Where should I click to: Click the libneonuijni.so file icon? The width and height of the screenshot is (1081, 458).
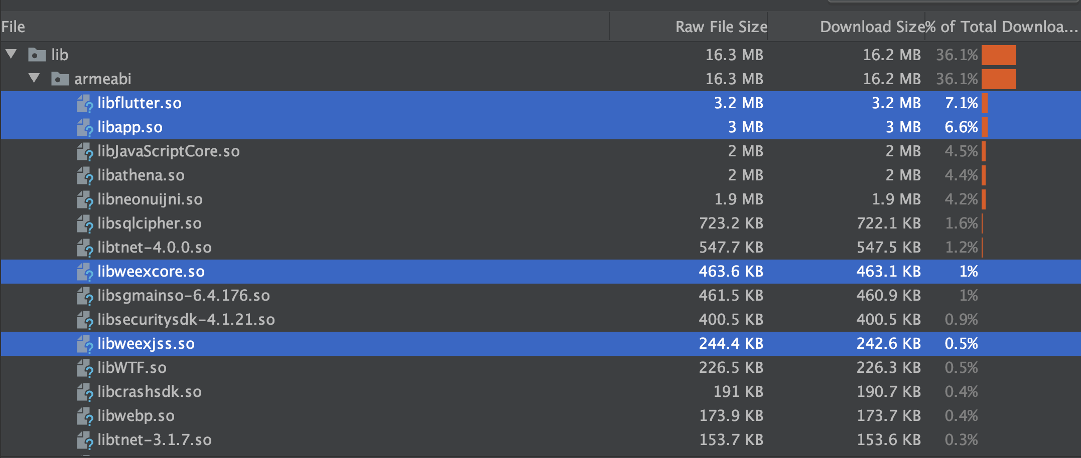[85, 199]
